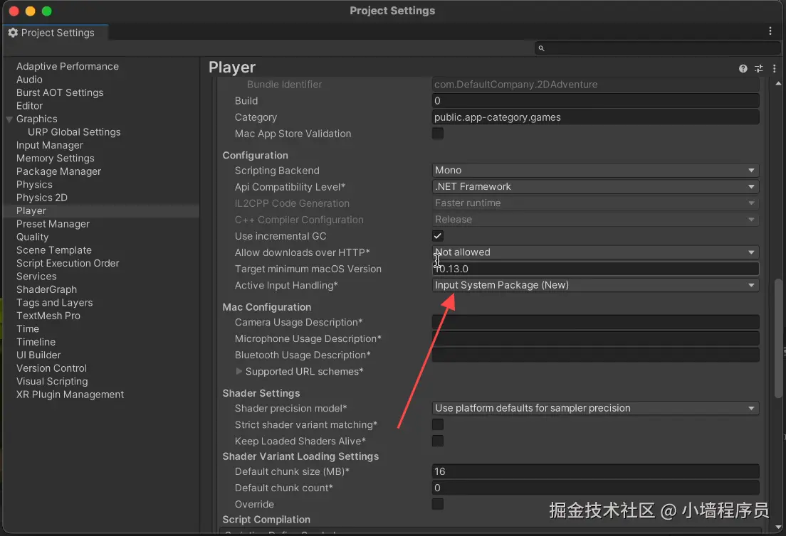Click the search magnifier icon
786x536 pixels.
(541, 48)
